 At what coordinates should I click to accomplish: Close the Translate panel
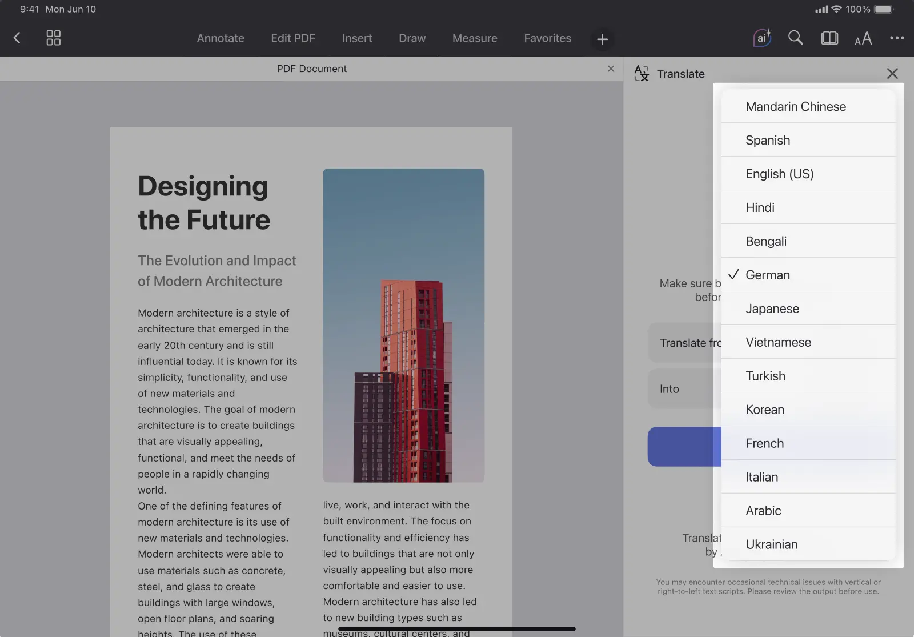pyautogui.click(x=892, y=74)
